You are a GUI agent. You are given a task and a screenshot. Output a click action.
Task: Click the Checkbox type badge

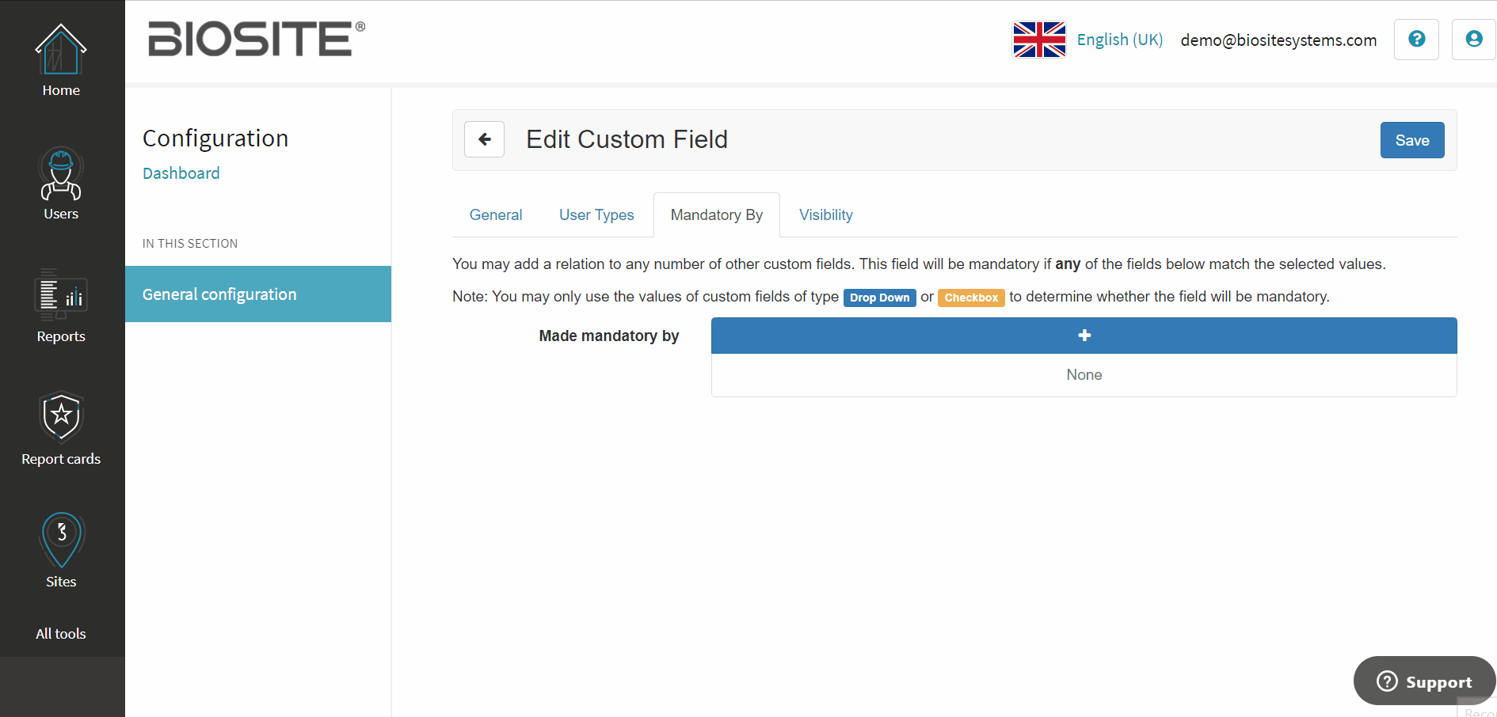coord(971,298)
